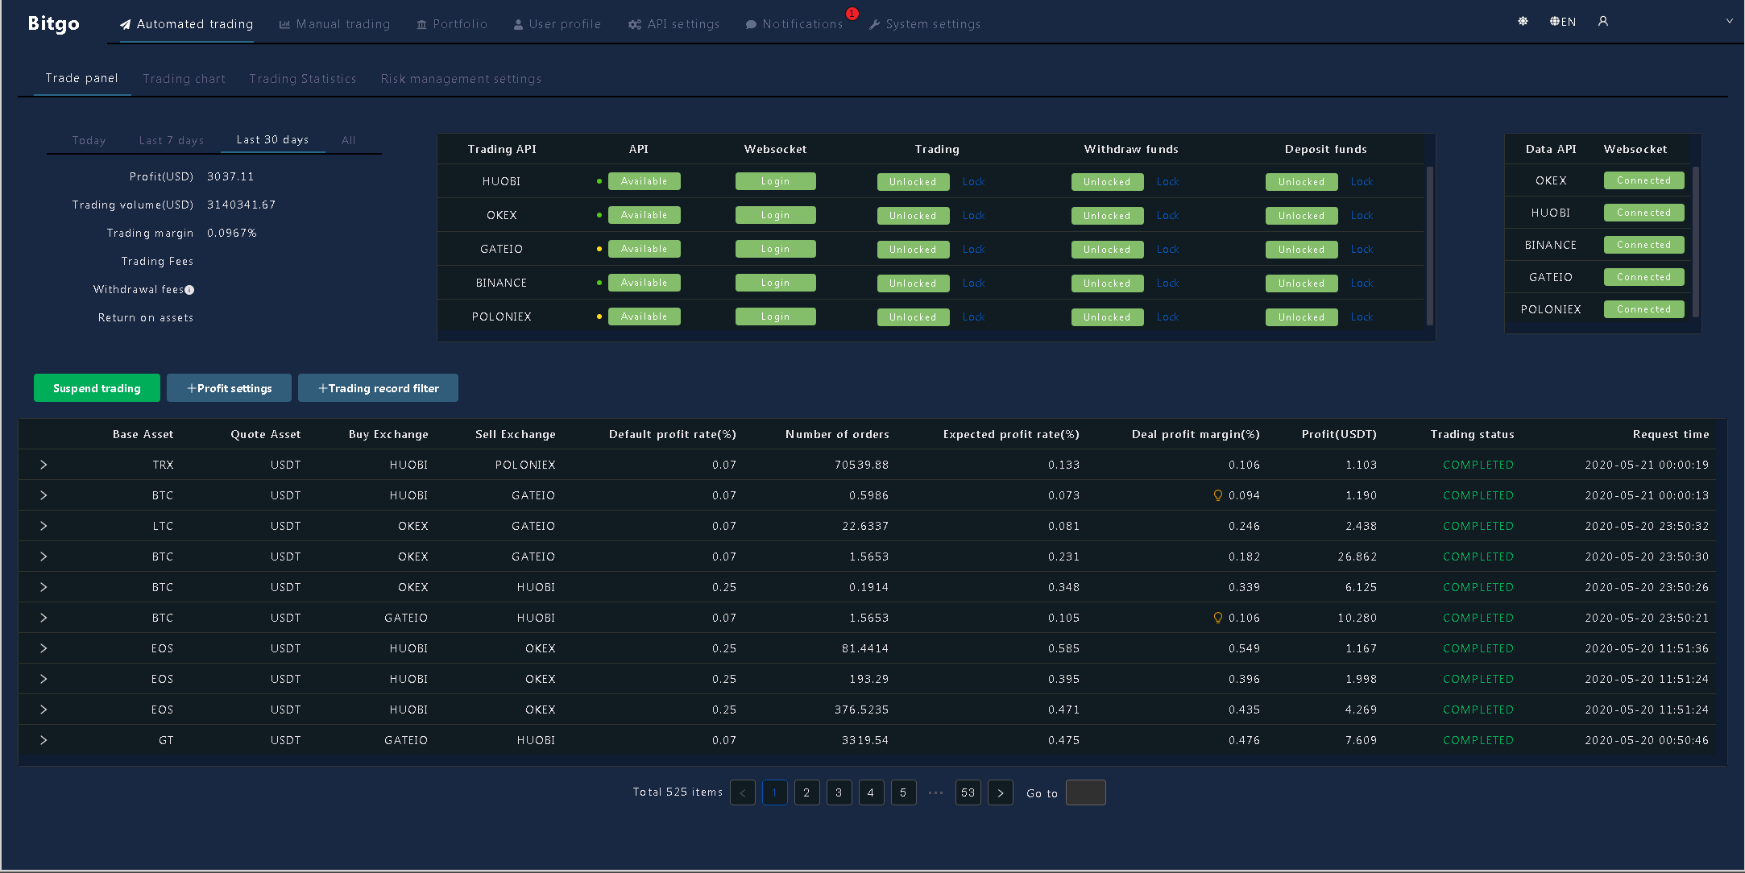Image resolution: width=1745 pixels, height=873 pixels.
Task: Select the Today period tab
Action: coord(89,140)
